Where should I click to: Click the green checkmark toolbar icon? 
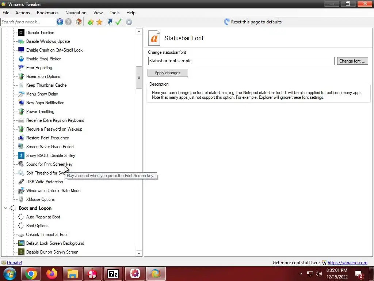pos(118,22)
